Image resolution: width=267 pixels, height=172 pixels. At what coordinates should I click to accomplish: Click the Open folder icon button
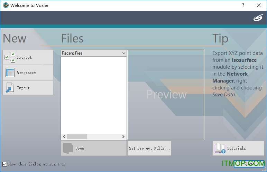point(68,148)
